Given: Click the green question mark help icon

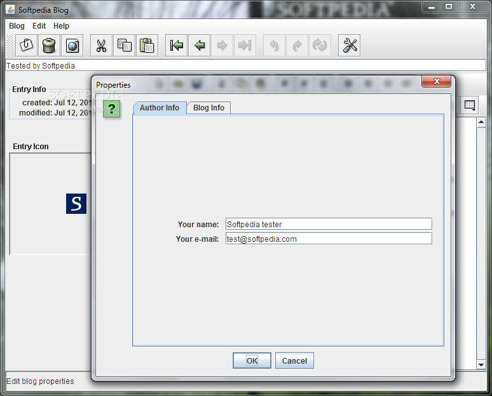Looking at the screenshot, I should (111, 109).
